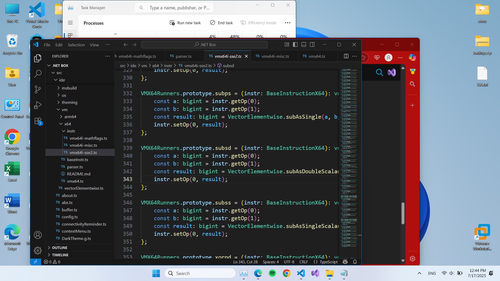This screenshot has height=281, width=500.
Task: Change the TypeScript language mode
Action: click(328, 262)
